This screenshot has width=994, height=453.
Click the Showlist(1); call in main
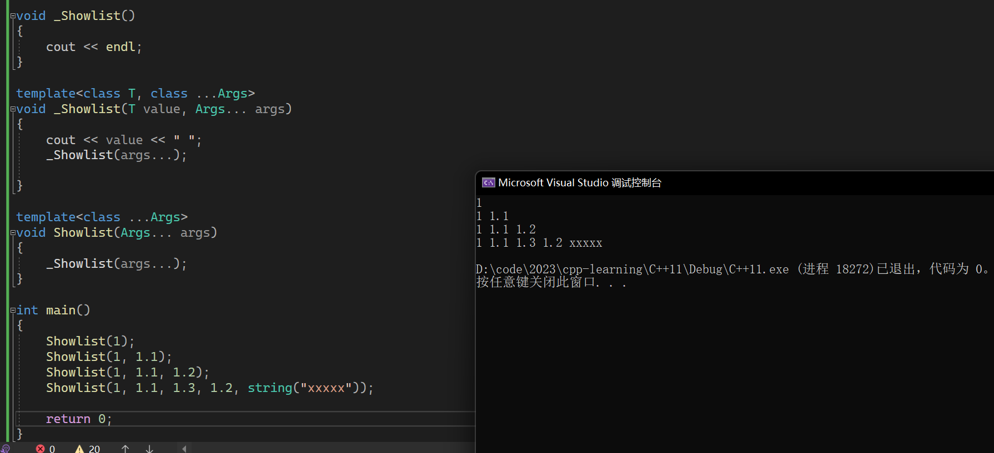(x=90, y=341)
